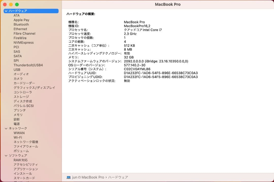Select USB in the hardware list
274x182 pixels.
click(17, 70)
